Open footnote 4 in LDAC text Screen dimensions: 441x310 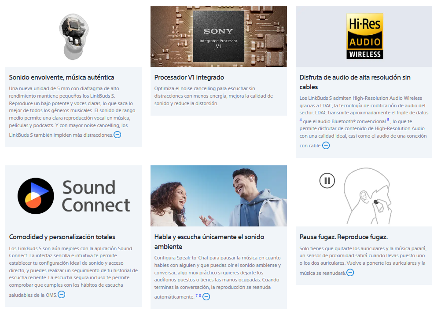(301, 120)
